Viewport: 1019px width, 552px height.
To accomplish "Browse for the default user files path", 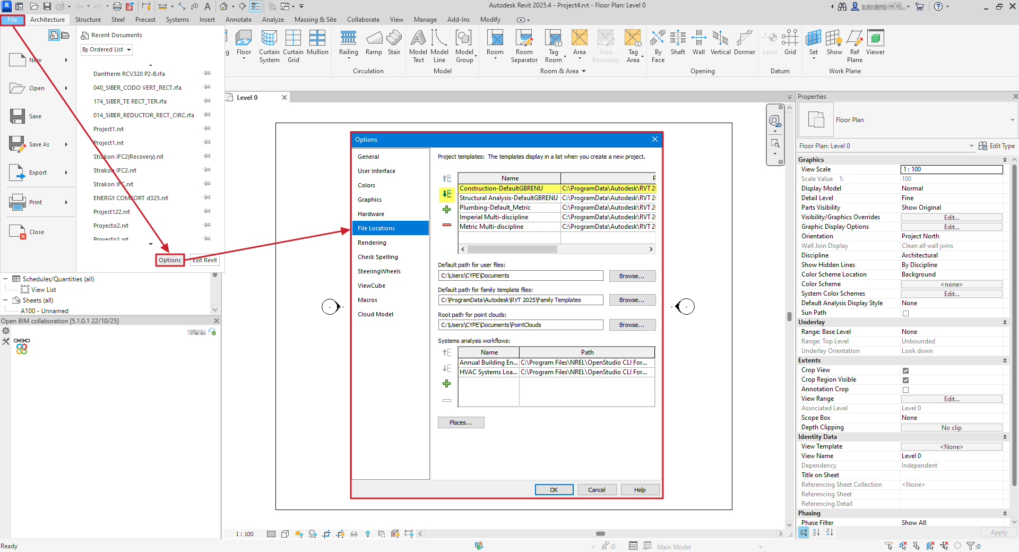I will tap(632, 276).
